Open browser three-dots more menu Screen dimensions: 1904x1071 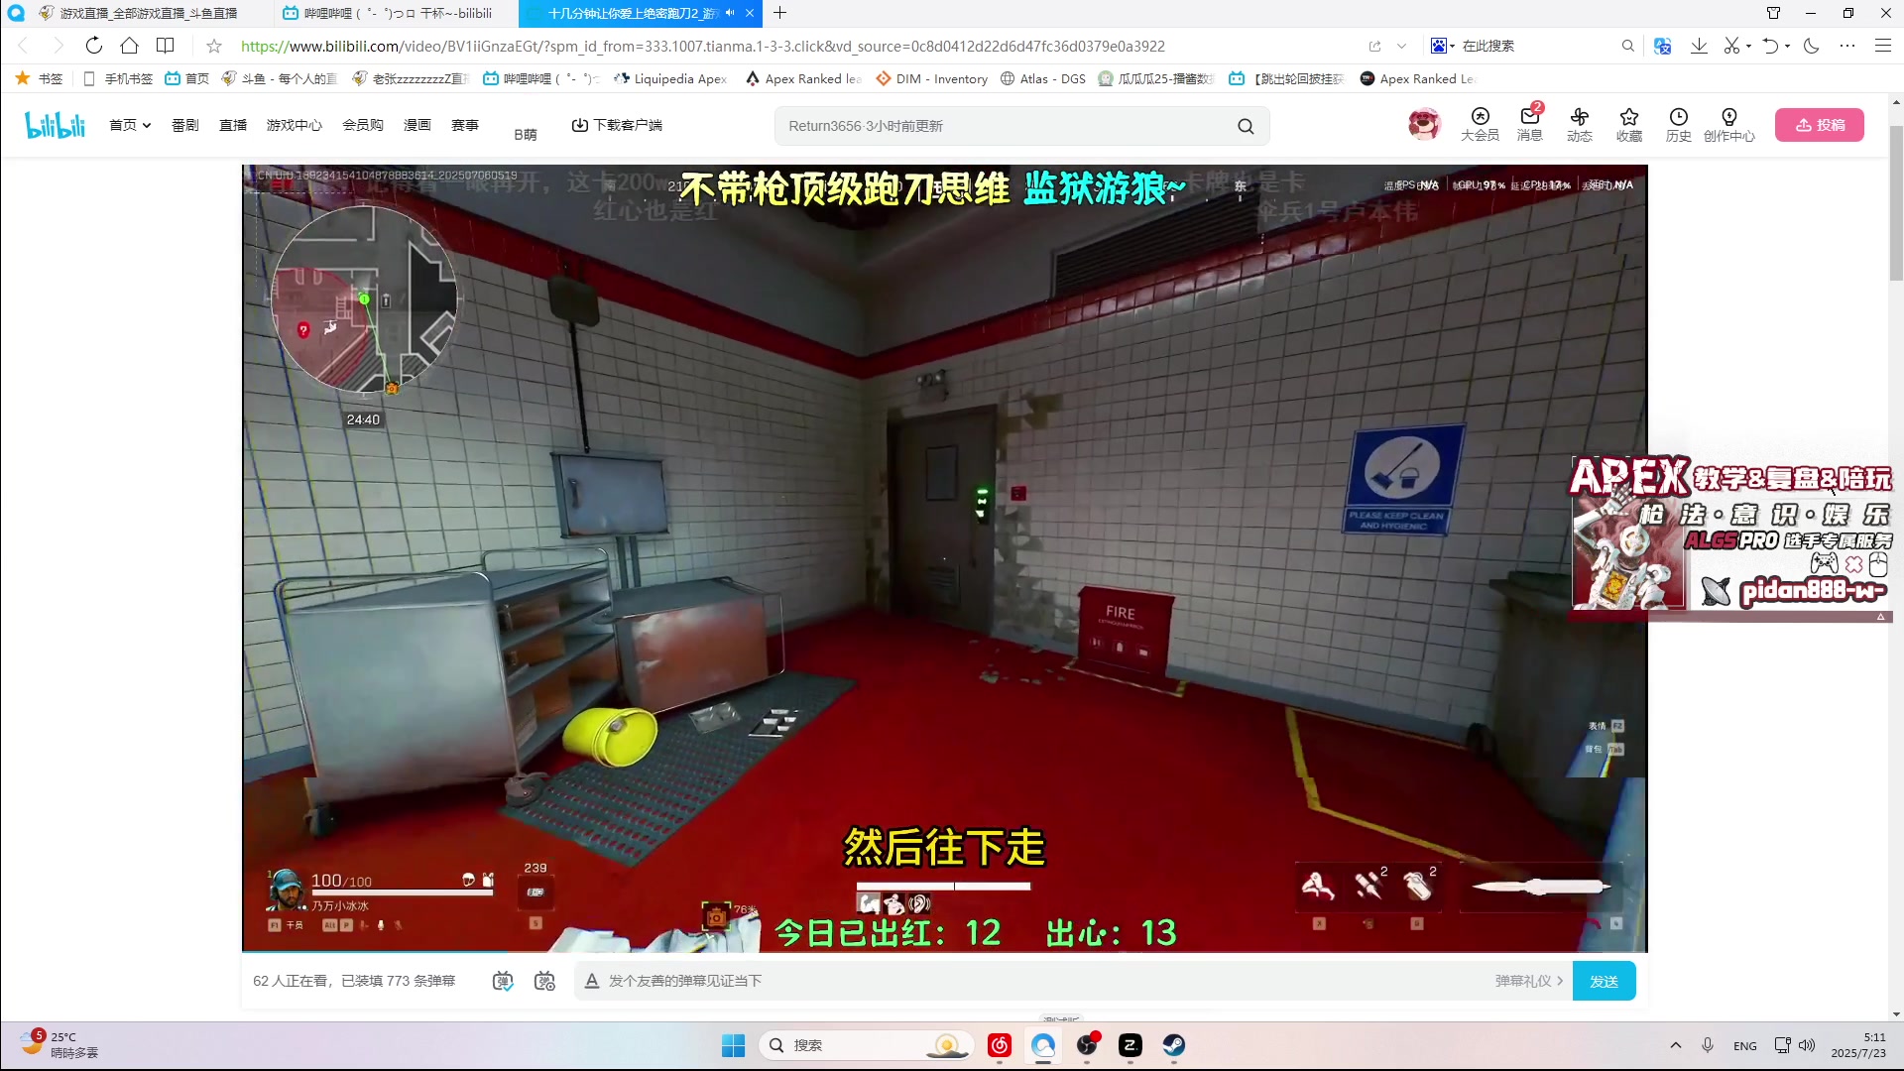point(1846,46)
